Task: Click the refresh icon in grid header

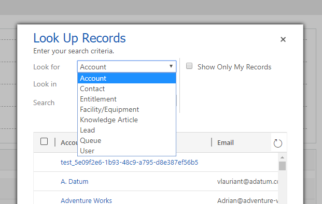Action: click(277, 143)
